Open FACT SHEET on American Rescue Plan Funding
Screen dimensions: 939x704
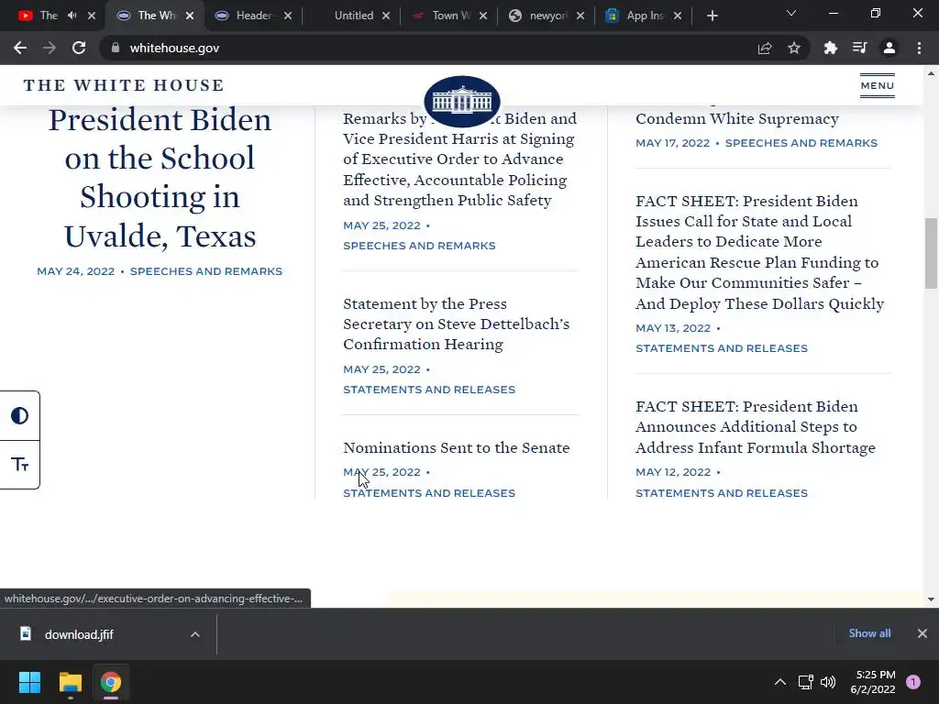(x=759, y=252)
